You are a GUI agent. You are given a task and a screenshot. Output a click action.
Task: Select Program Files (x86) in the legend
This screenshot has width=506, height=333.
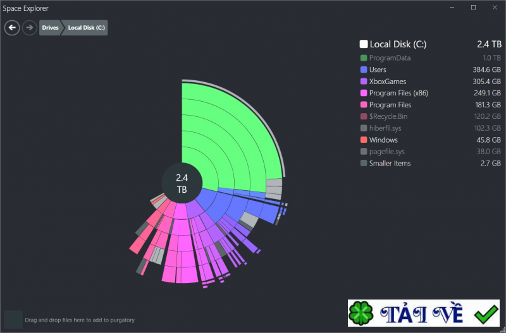pos(398,93)
